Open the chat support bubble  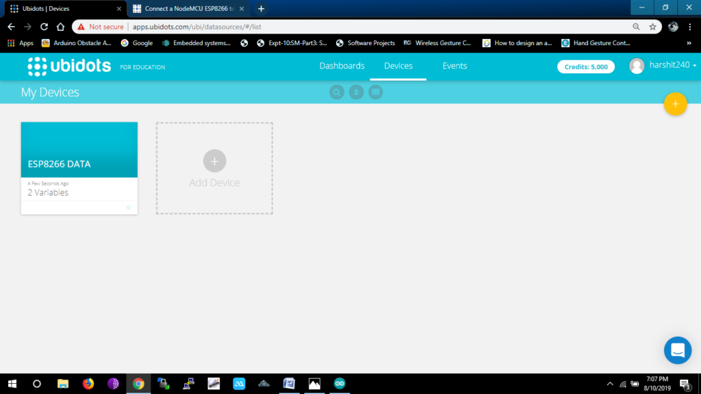678,350
